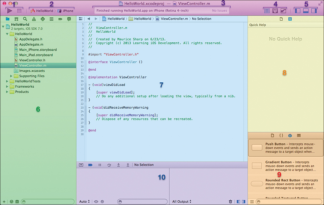Screen dimensions: 324x205
Task: Open the Find navigator magnifier icon
Action: click(x=25, y=19)
